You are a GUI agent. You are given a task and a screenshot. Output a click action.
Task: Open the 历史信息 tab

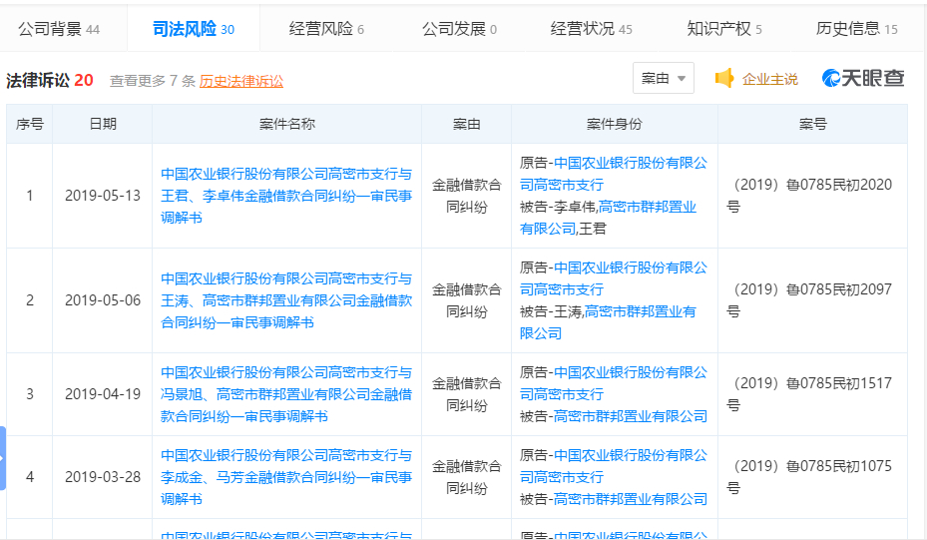(856, 28)
